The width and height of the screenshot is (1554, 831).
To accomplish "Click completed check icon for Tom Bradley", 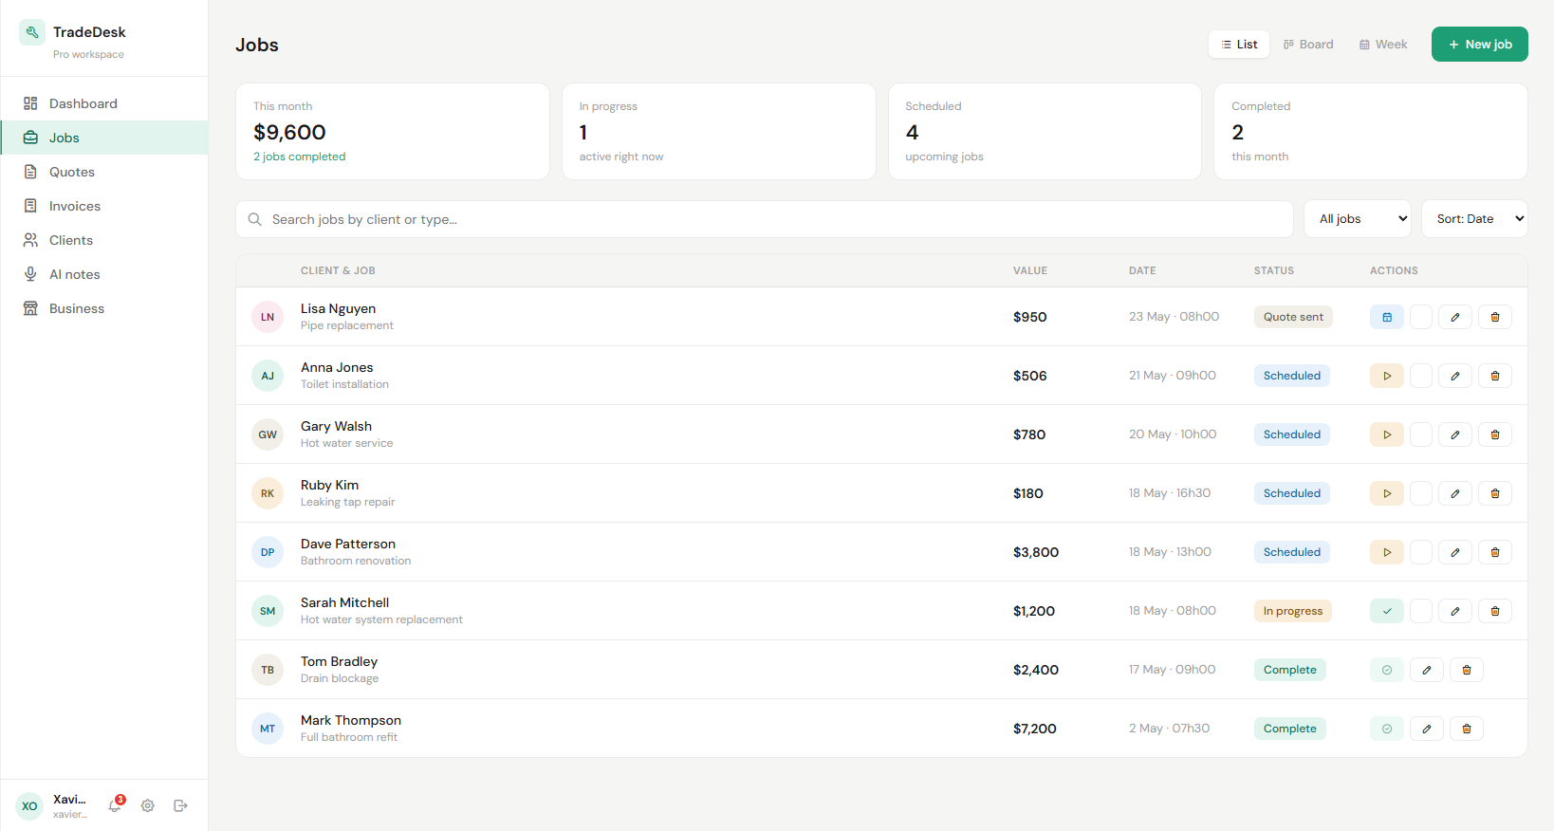I will tap(1386, 670).
